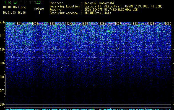Select antenna value A504HB(yagi 4el)
This screenshot has width=174, height=110.
click(x=98, y=13)
